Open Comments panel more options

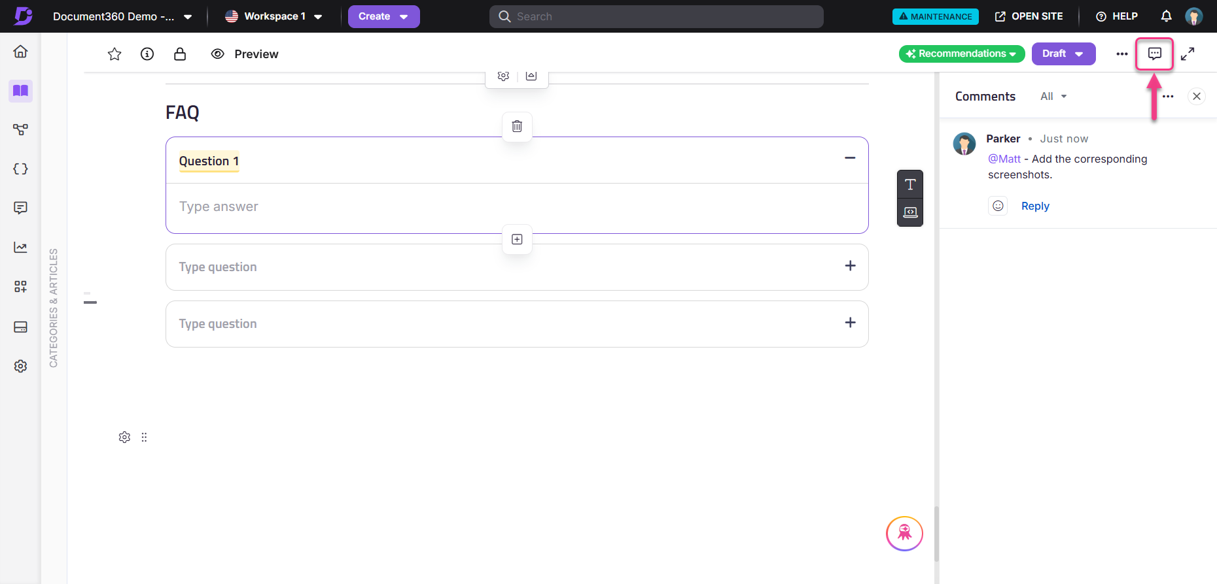[1168, 96]
